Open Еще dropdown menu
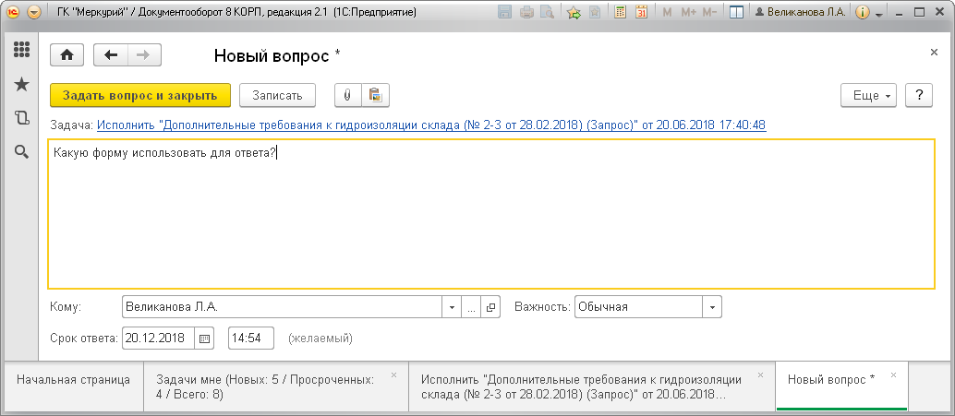 click(x=868, y=96)
